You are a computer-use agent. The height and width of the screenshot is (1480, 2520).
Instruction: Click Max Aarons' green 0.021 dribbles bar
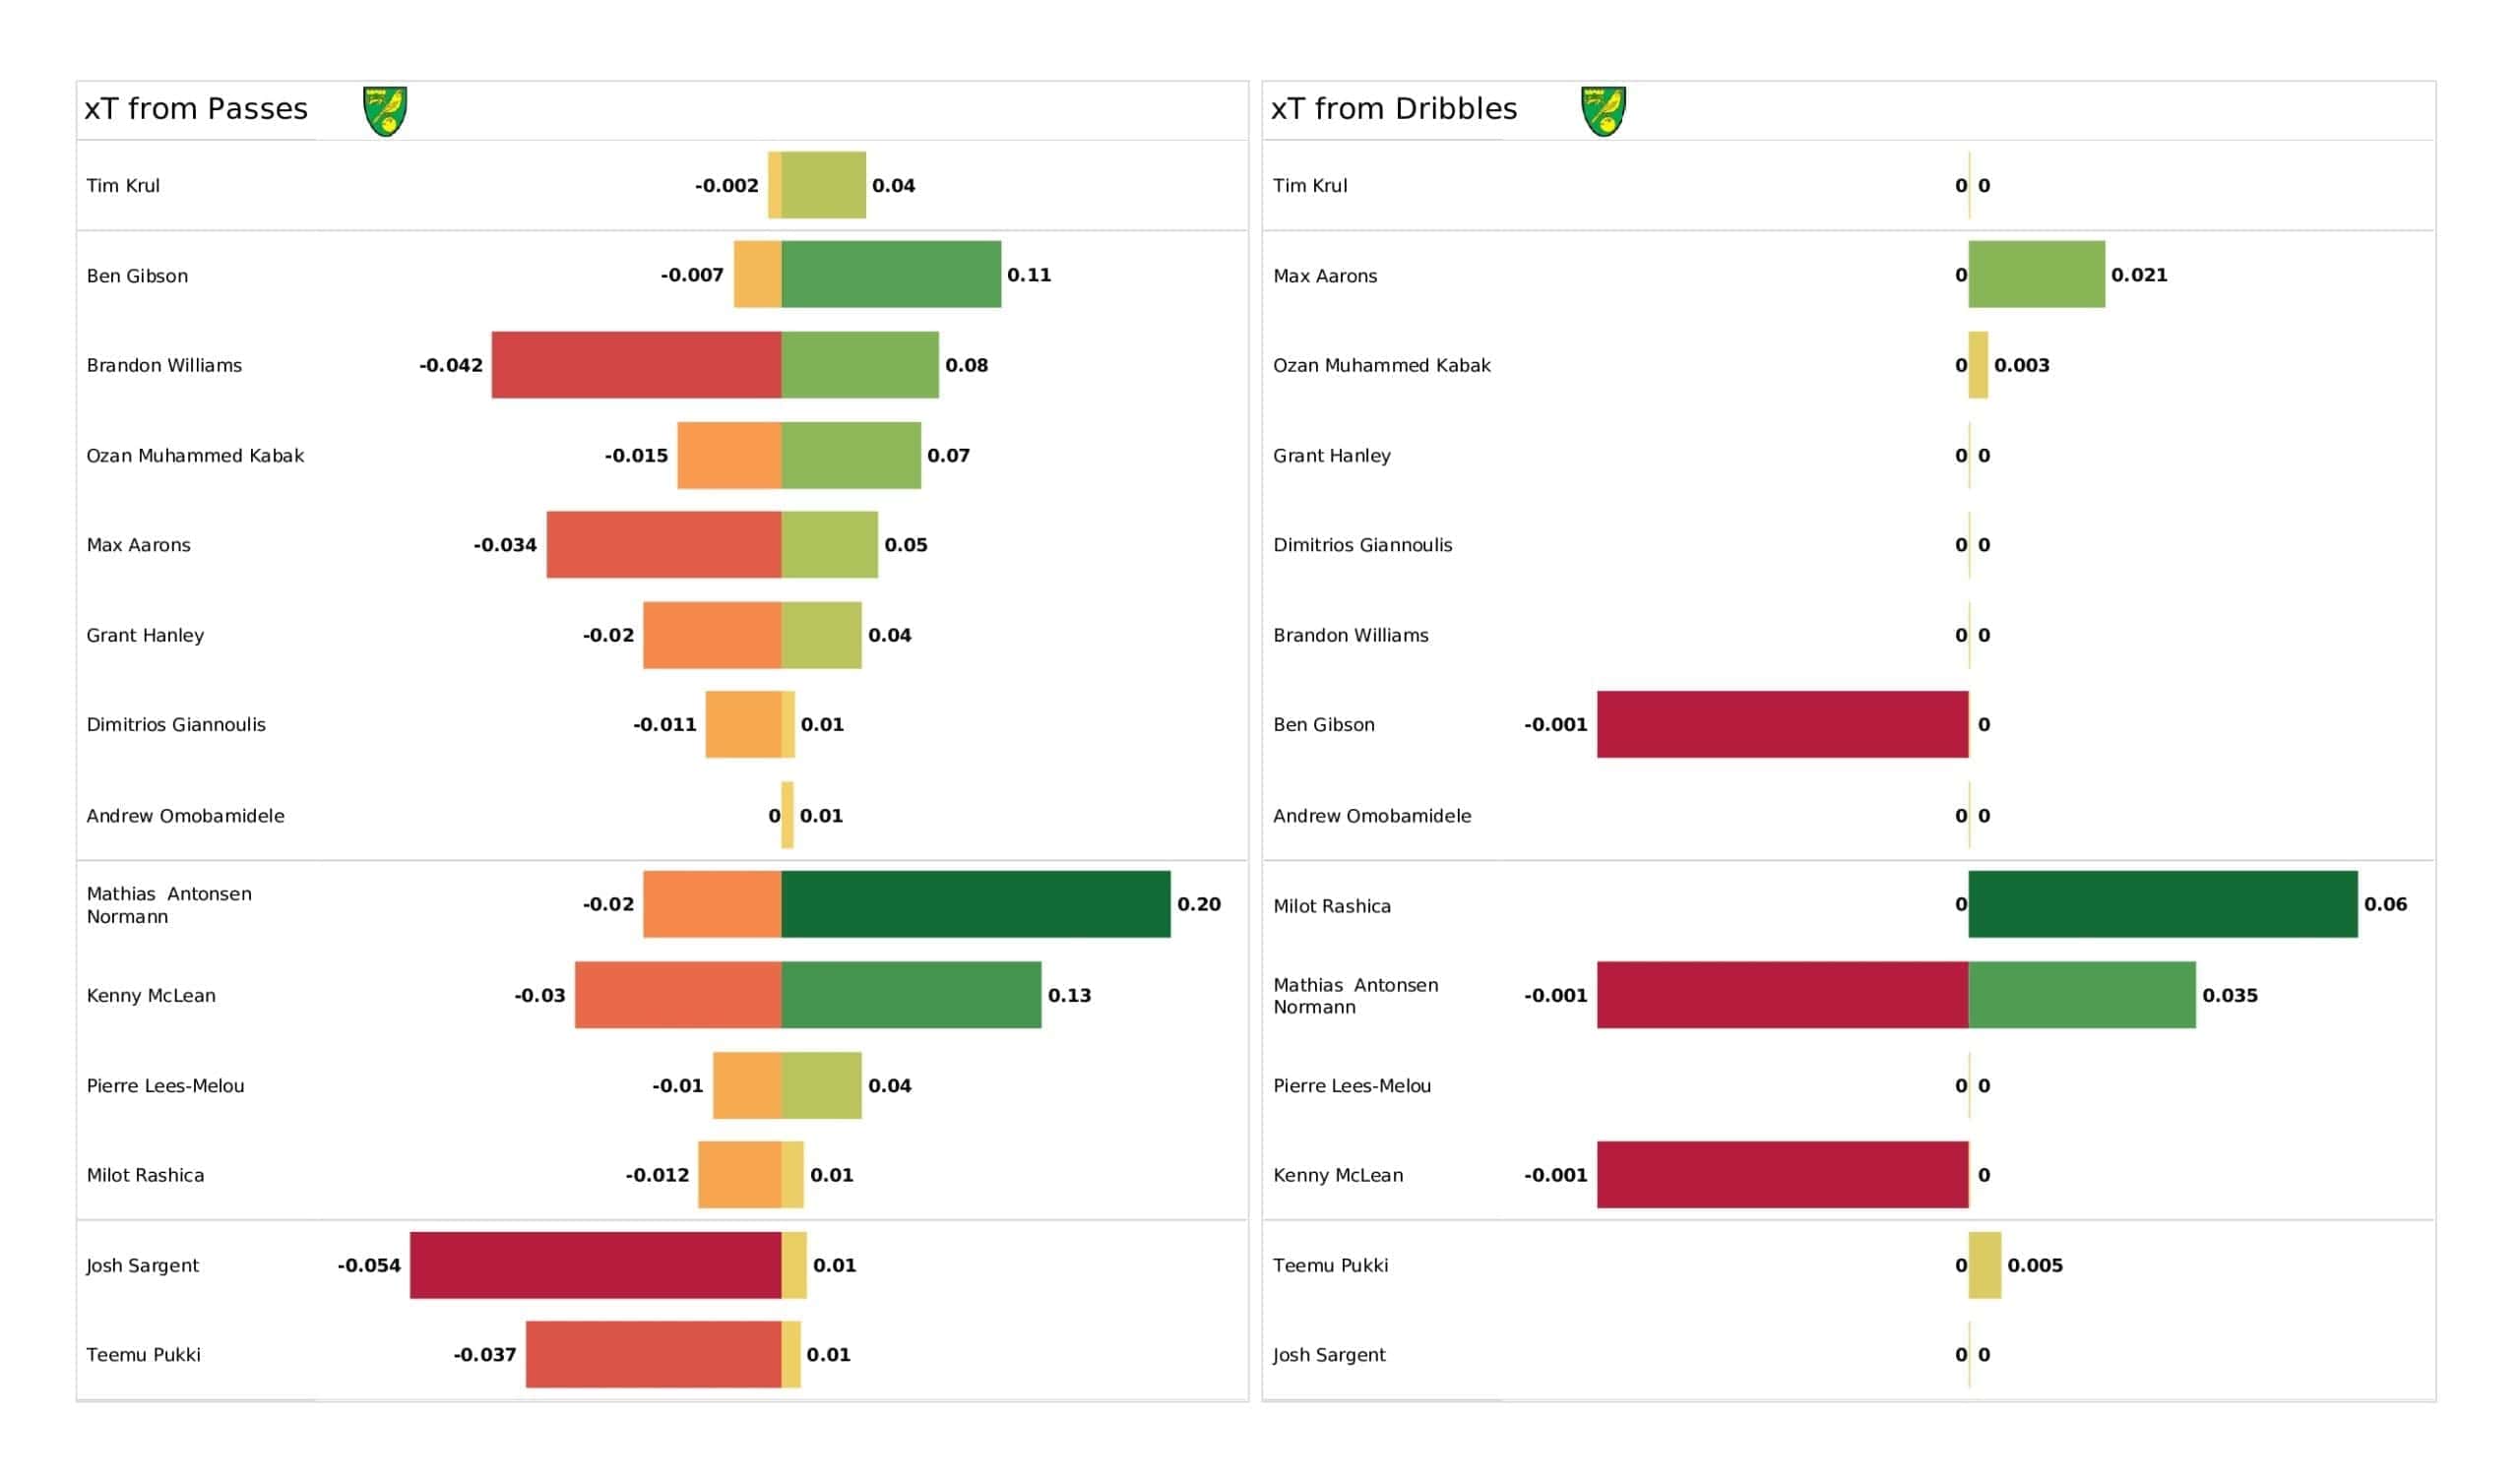coord(2037,274)
